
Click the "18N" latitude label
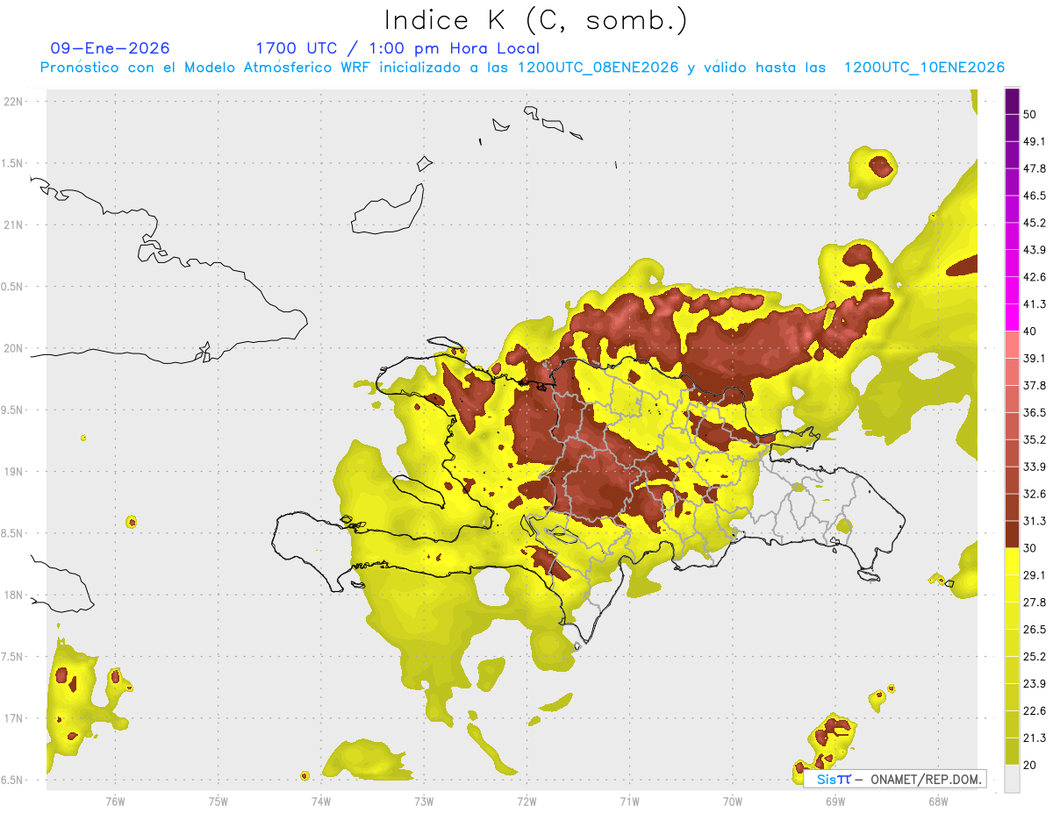[14, 595]
